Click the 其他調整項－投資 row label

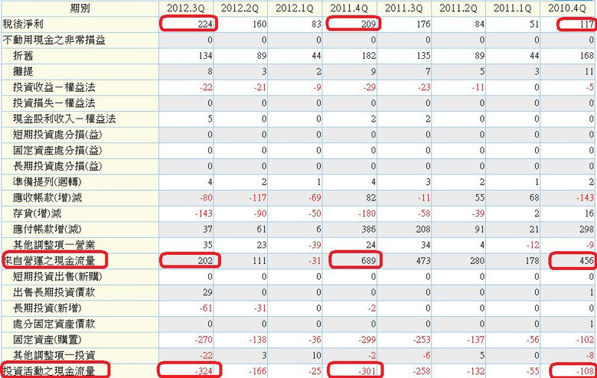[x=54, y=355]
